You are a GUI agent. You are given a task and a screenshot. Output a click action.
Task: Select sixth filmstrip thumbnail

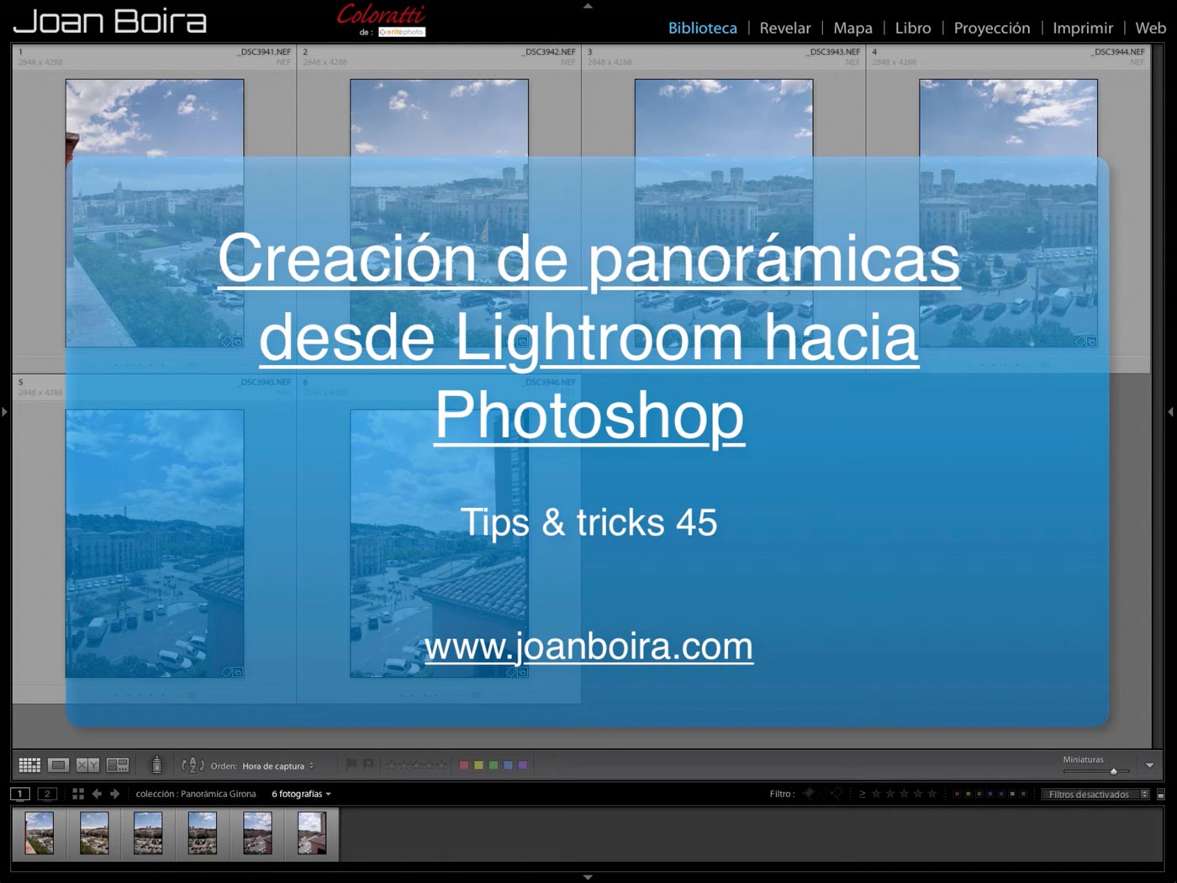[x=312, y=833]
